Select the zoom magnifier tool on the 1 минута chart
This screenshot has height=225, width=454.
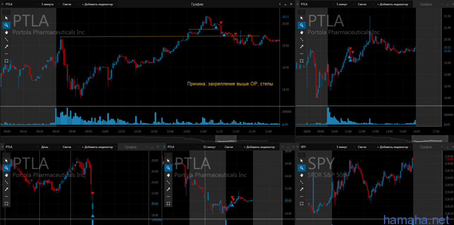click(6, 25)
